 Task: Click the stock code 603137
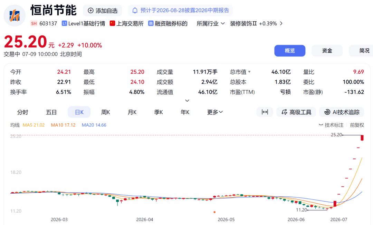pyautogui.click(x=48, y=23)
